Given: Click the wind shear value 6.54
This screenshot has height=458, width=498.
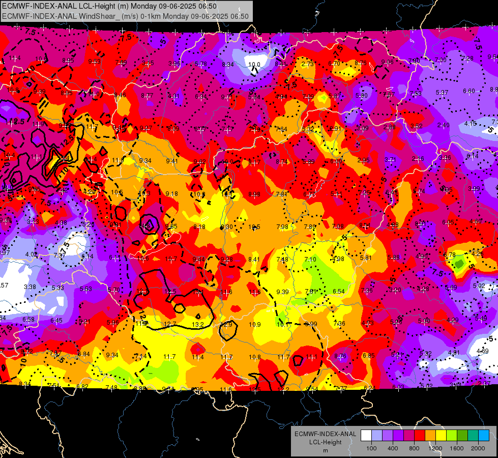Looking at the screenshot, I should [339, 291].
